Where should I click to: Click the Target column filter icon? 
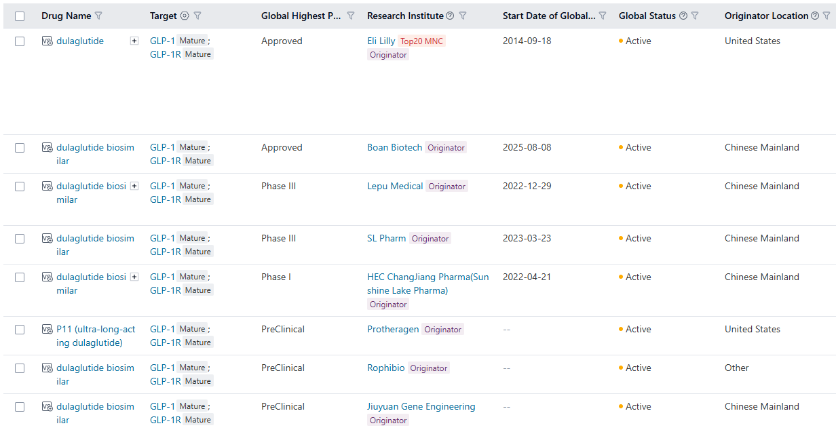coord(197,16)
